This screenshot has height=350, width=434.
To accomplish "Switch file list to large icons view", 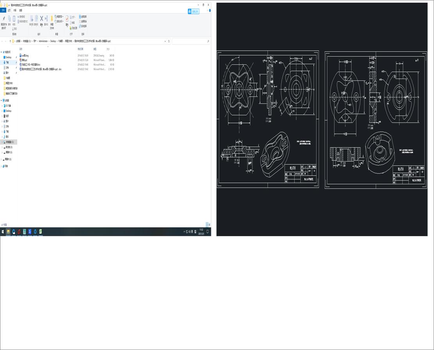I will (210, 225).
